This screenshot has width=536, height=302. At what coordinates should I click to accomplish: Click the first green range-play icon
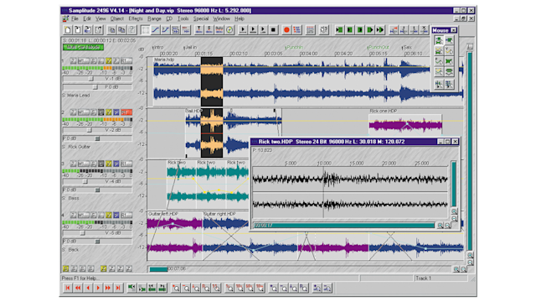coord(339,30)
